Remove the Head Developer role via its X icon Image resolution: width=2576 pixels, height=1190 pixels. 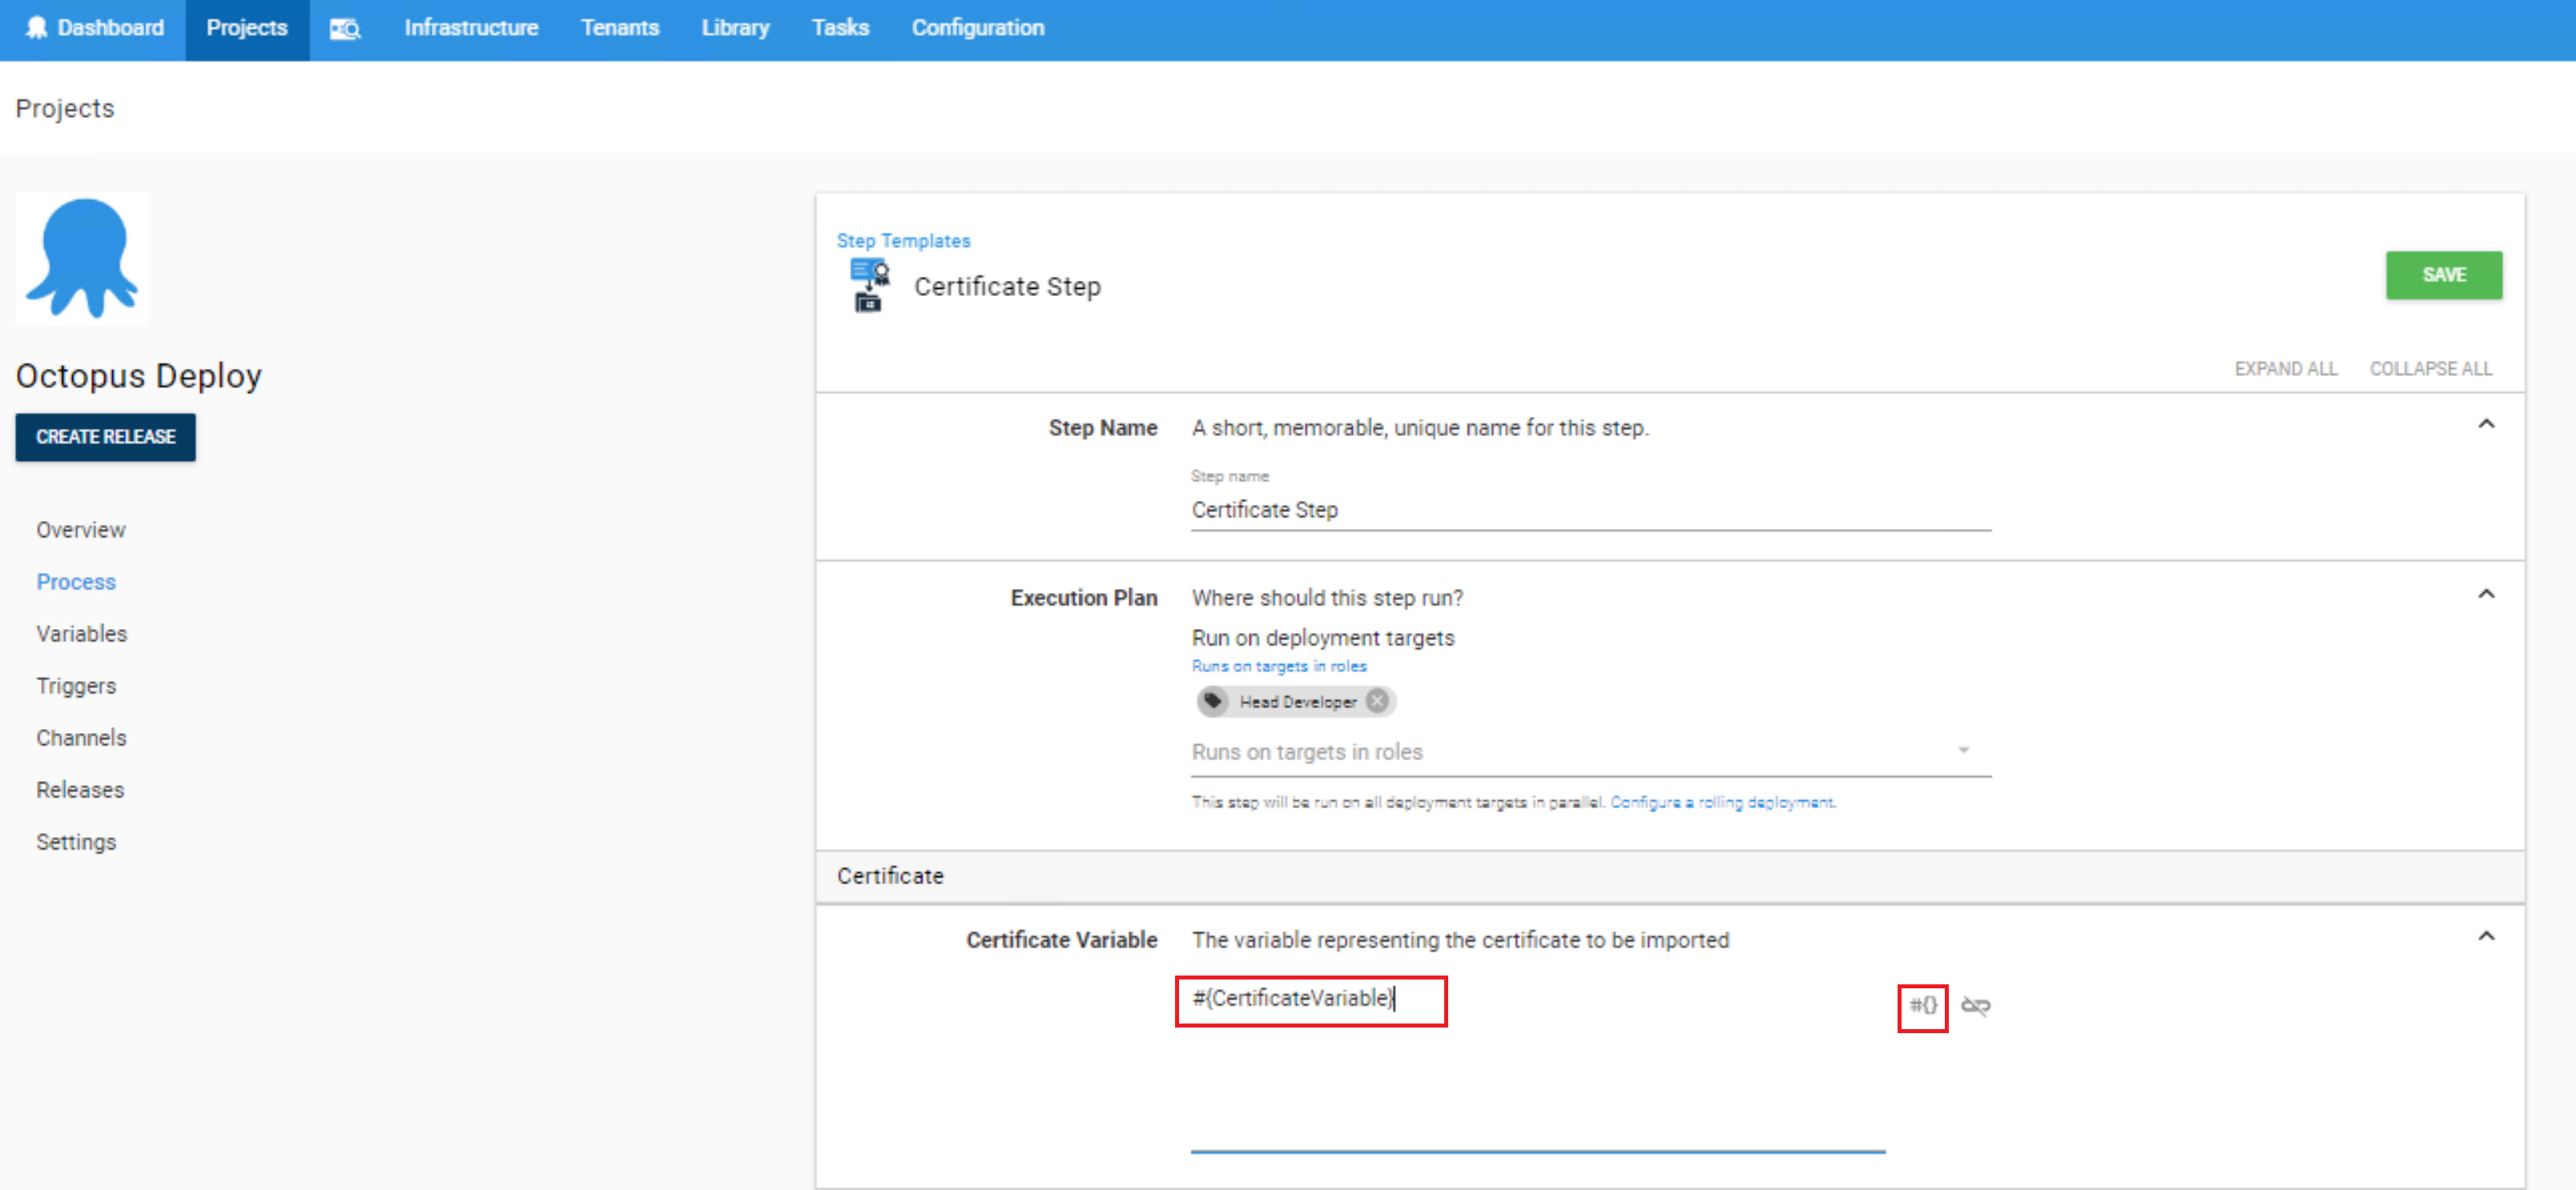(x=1377, y=701)
